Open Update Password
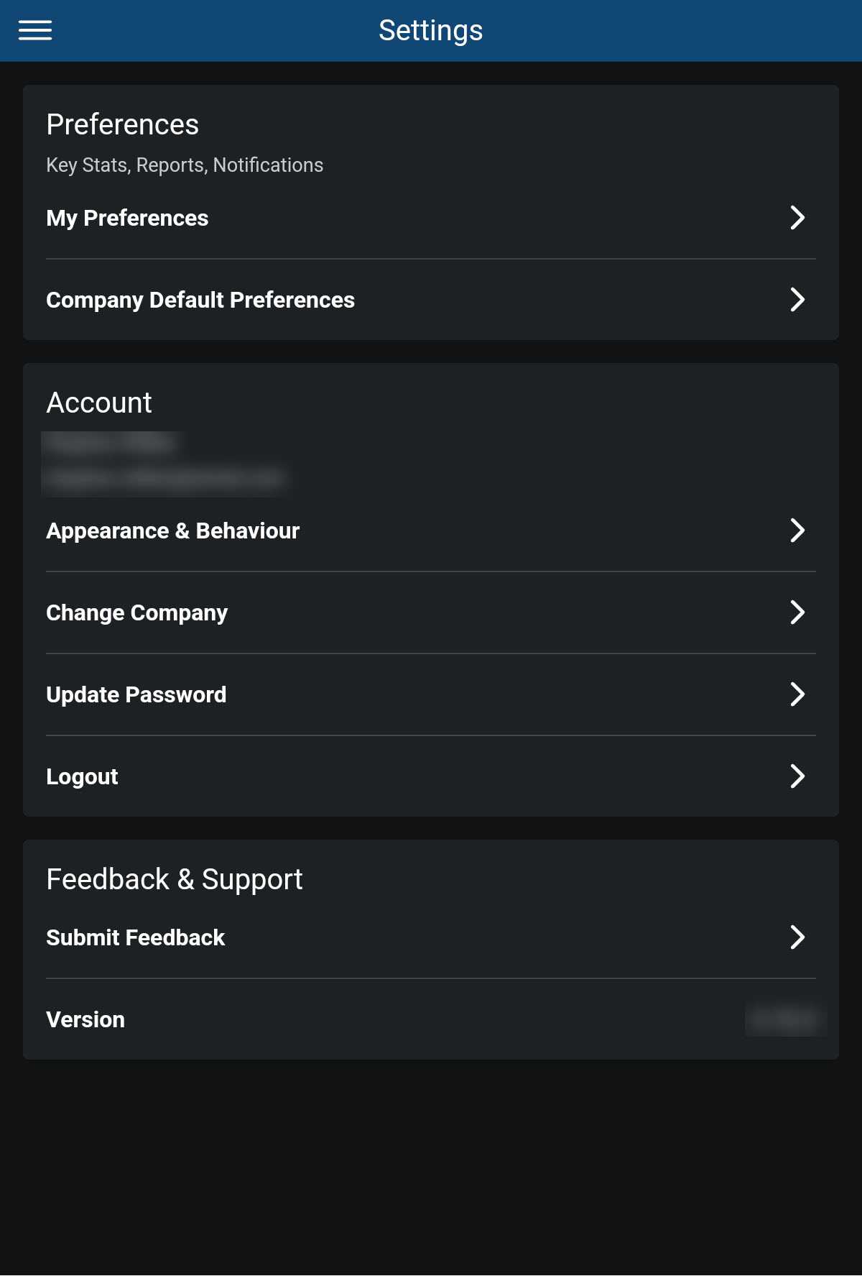The image size is (862, 1276). coord(136,694)
